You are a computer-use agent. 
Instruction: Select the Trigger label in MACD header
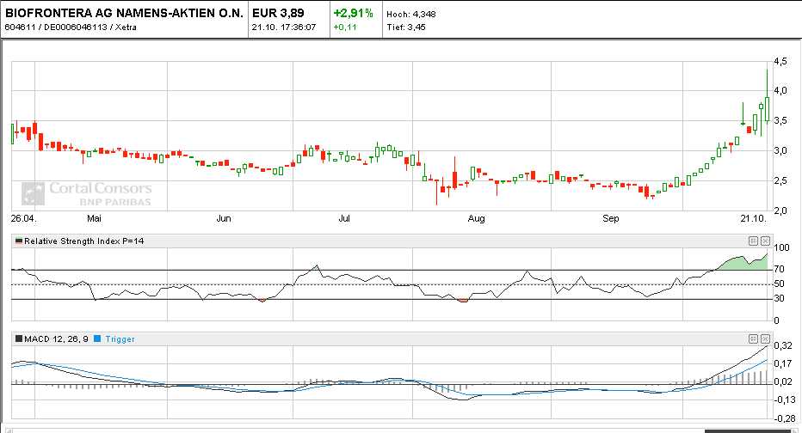click(x=120, y=339)
